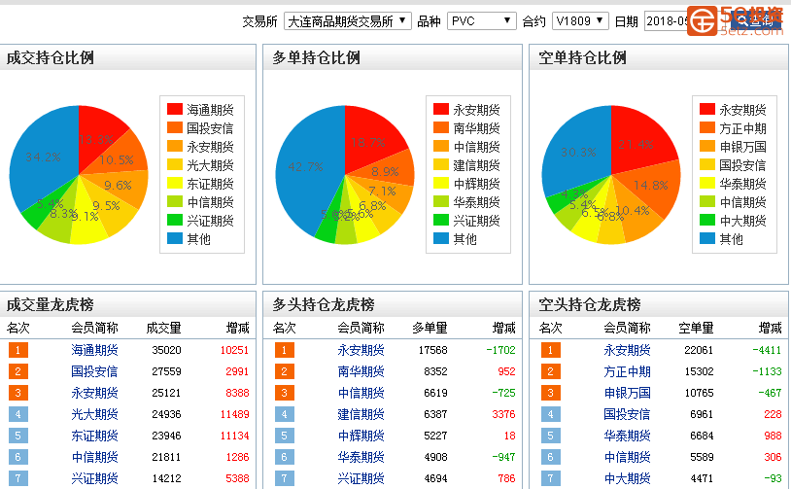Screen dimensions: 791x489
Task: Click the orange 方正中期 legend swatch
Action: pos(707,127)
